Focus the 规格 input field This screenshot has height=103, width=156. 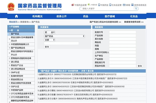(x=122, y=49)
